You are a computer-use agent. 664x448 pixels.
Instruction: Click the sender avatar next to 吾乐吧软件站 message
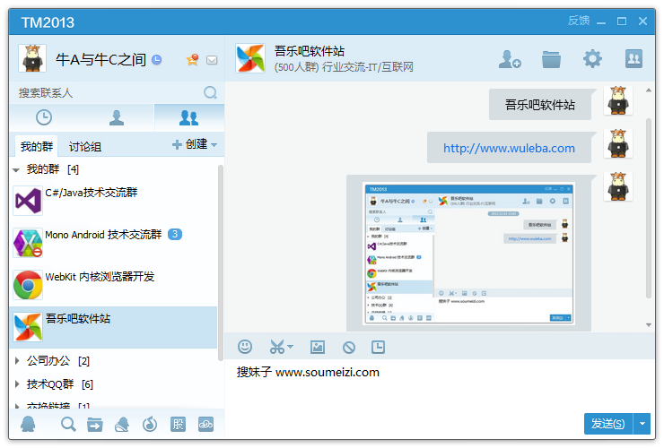(x=618, y=100)
